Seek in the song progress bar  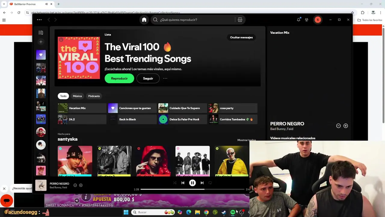click(192, 189)
